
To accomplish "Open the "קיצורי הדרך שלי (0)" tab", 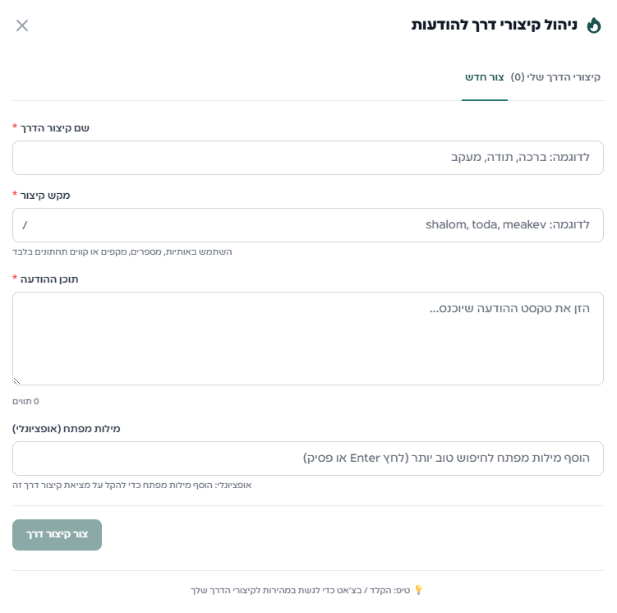I will pos(556,77).
